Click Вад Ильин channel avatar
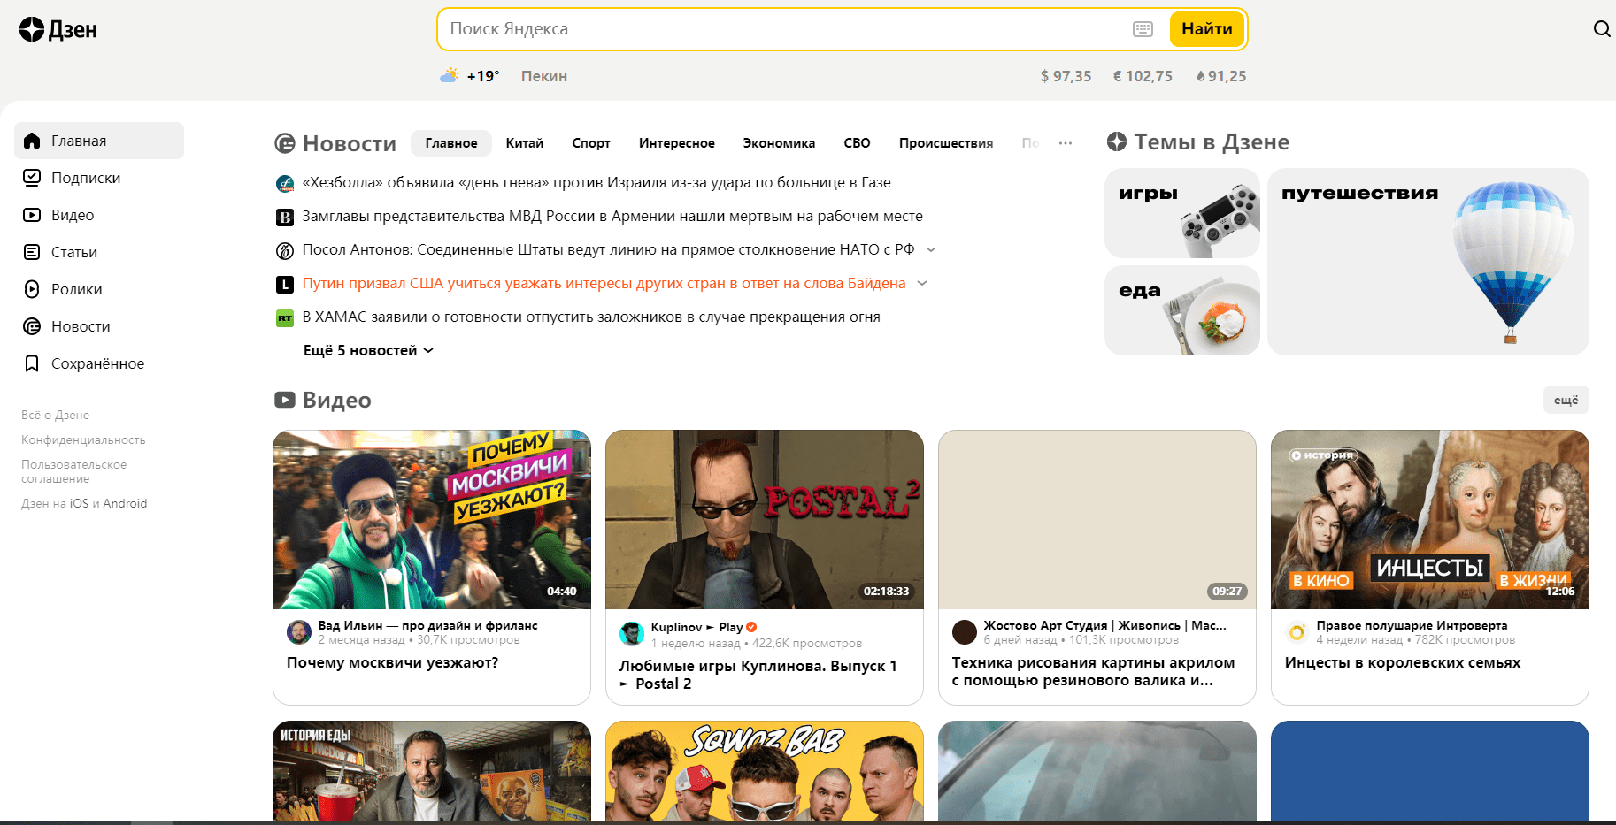 pos(299,632)
